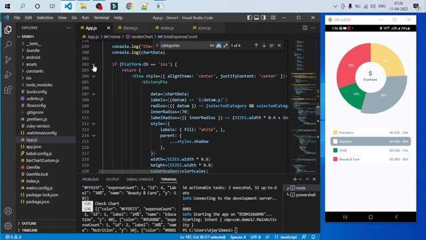The height and width of the screenshot is (240, 426).
Task: Tap the Education category row in emulator
Action: [371, 133]
